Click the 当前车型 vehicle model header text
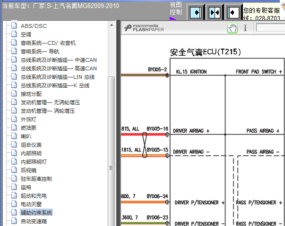Screen dimensions: 285x226 tap(60, 6)
